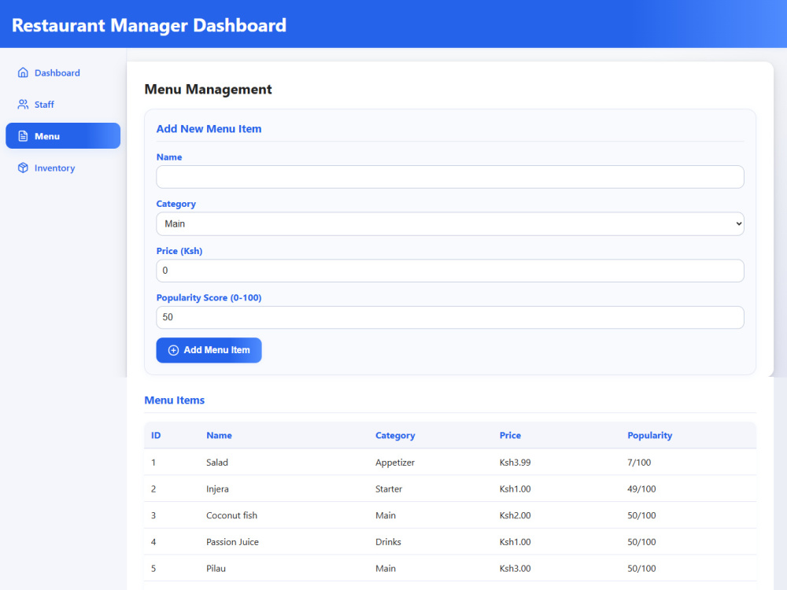Image resolution: width=787 pixels, height=590 pixels.
Task: Click the 7/100 popularity value
Action: tap(639, 463)
